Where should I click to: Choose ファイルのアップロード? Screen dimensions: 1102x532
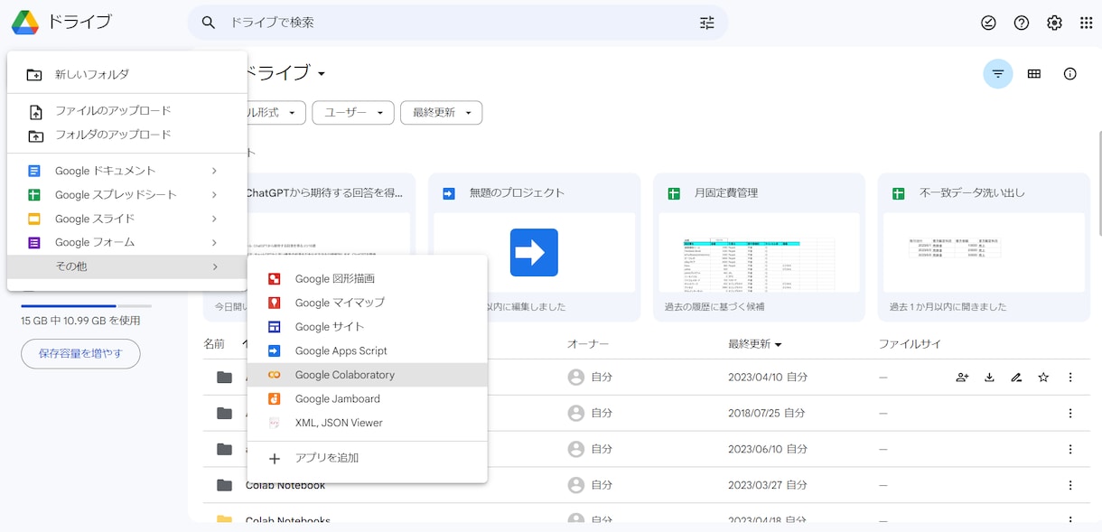click(127, 111)
